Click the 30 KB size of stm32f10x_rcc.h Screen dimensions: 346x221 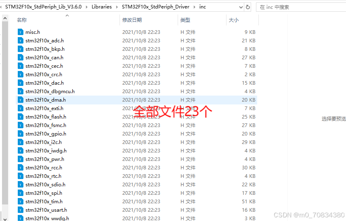[x=248, y=168]
